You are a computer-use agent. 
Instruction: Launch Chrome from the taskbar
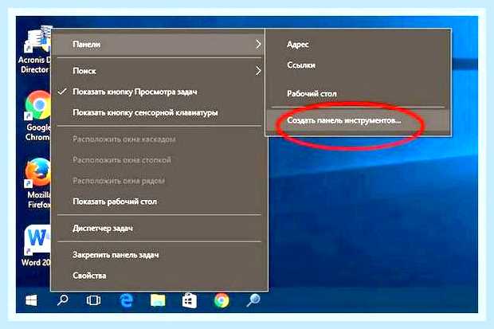click(x=222, y=300)
